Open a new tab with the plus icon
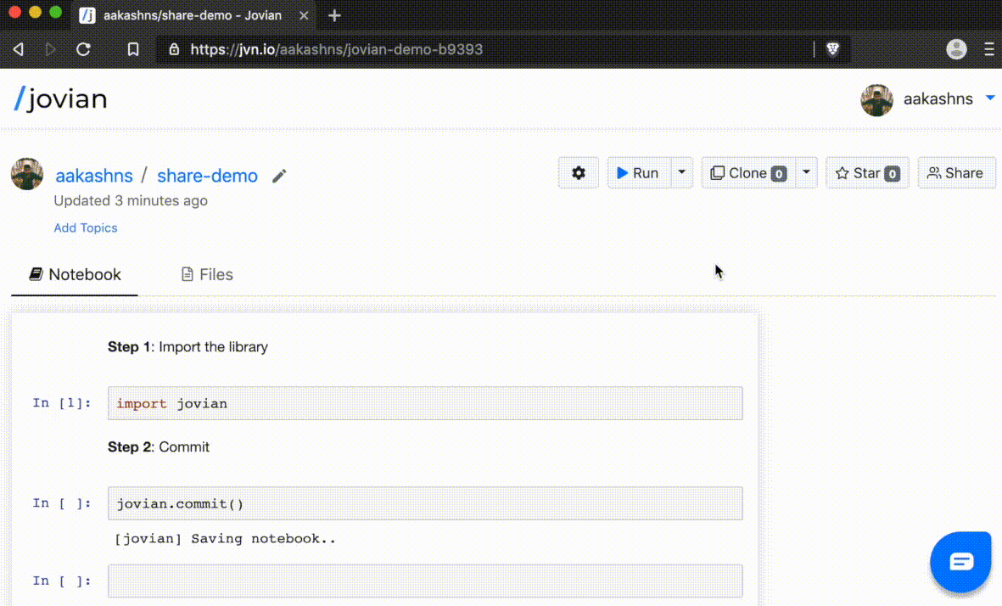Image resolution: width=1002 pixels, height=606 pixels. pyautogui.click(x=334, y=15)
